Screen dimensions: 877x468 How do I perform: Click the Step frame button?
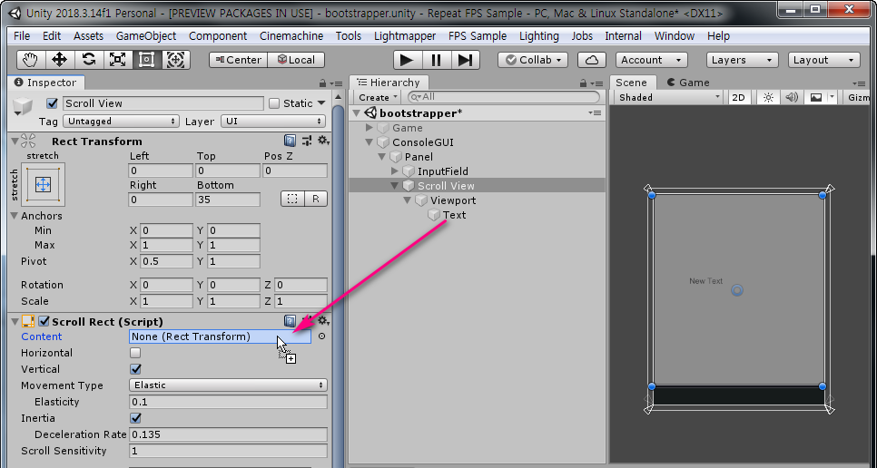pos(465,60)
